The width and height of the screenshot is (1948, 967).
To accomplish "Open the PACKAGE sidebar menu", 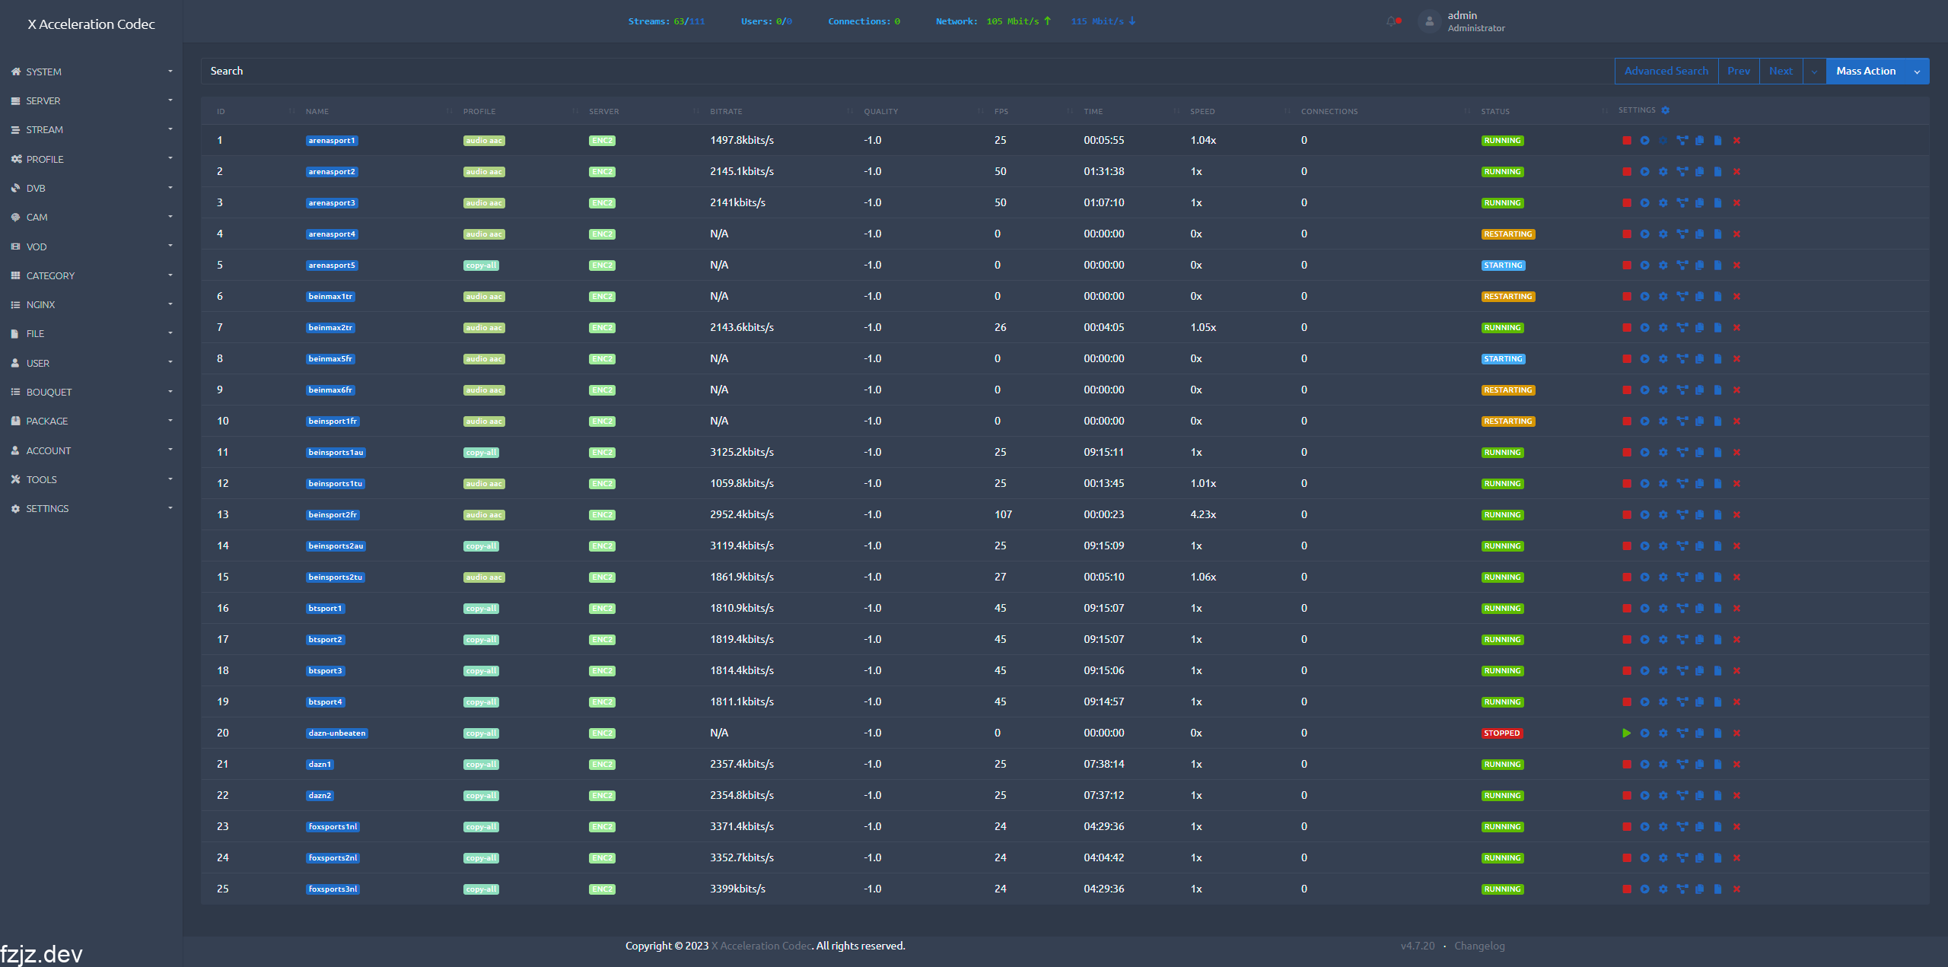I will (91, 421).
